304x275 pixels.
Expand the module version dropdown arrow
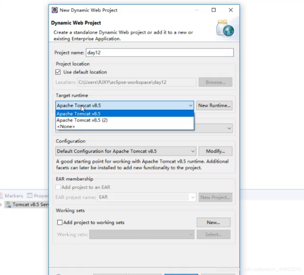(x=229, y=128)
